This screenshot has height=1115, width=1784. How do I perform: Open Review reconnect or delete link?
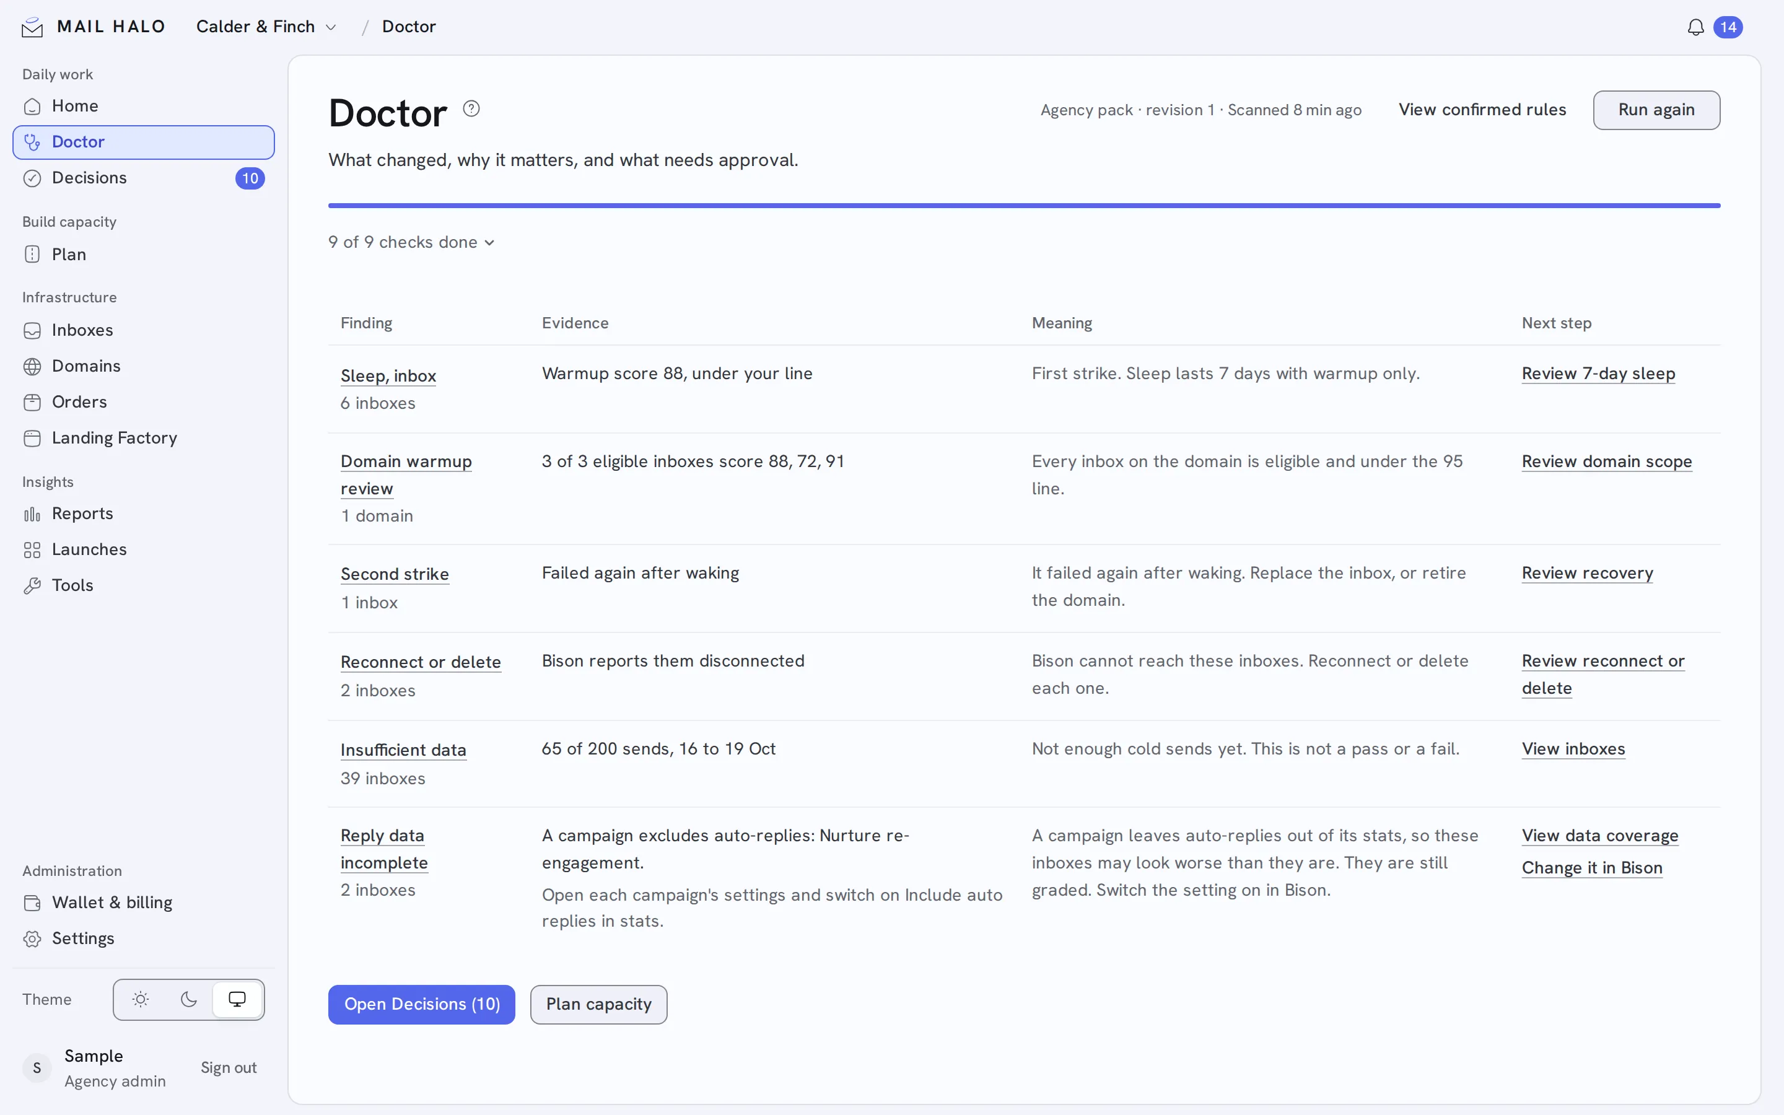click(x=1603, y=675)
